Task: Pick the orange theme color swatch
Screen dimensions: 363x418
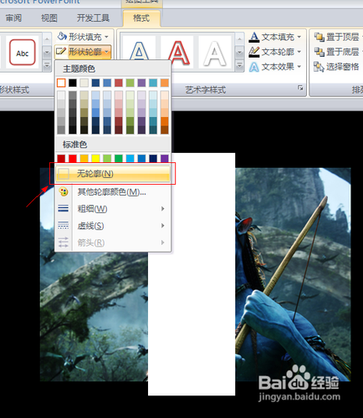Action: (165, 83)
